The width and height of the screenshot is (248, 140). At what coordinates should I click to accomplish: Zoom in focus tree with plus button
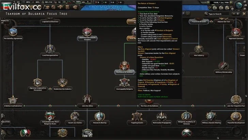(238, 14)
